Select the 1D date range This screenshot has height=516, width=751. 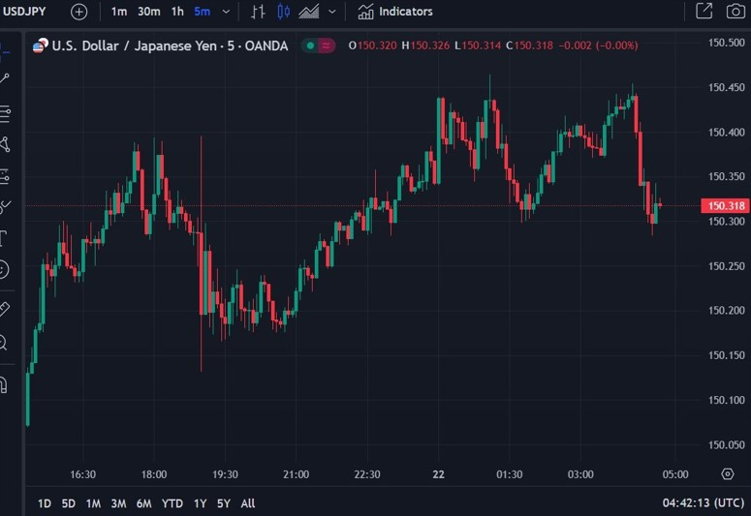[45, 503]
